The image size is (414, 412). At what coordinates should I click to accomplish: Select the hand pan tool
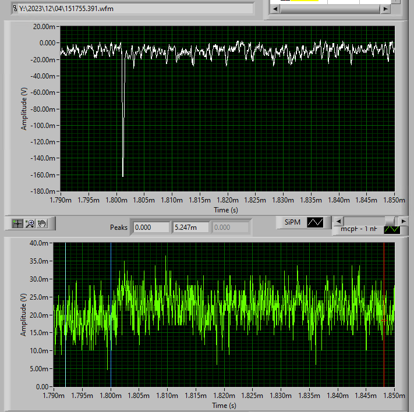(43, 223)
